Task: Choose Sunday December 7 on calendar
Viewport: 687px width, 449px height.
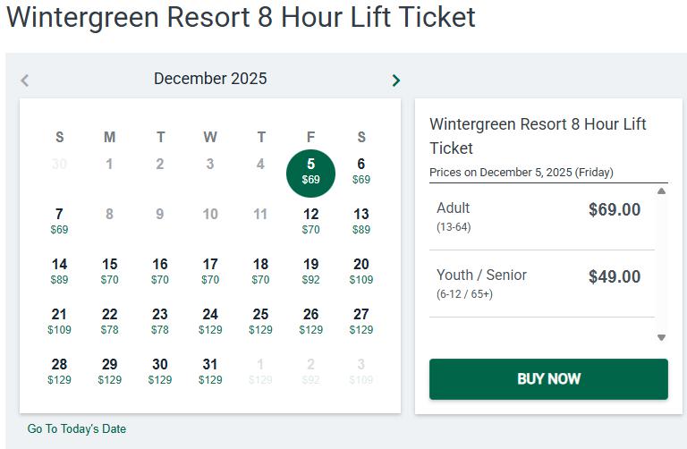Action: [x=59, y=221]
